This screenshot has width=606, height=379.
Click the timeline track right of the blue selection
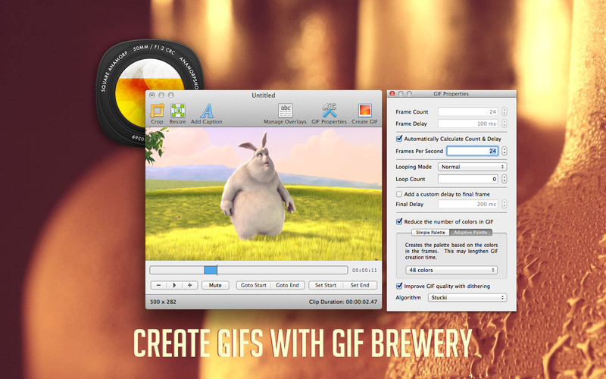[282, 270]
